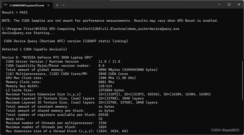Click the '1D=(32768), 2048 layers' value
Viewport: 244px width, 135px height.
[121, 98]
